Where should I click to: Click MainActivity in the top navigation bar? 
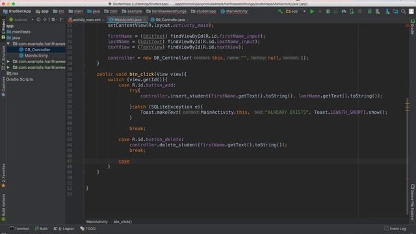[x=234, y=12]
